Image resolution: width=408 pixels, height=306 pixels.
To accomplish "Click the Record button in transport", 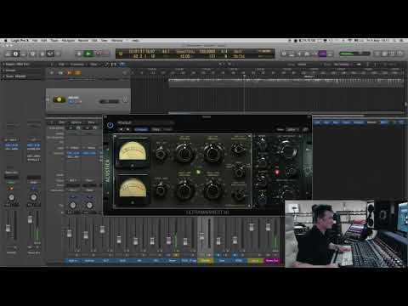I will tap(99, 54).
